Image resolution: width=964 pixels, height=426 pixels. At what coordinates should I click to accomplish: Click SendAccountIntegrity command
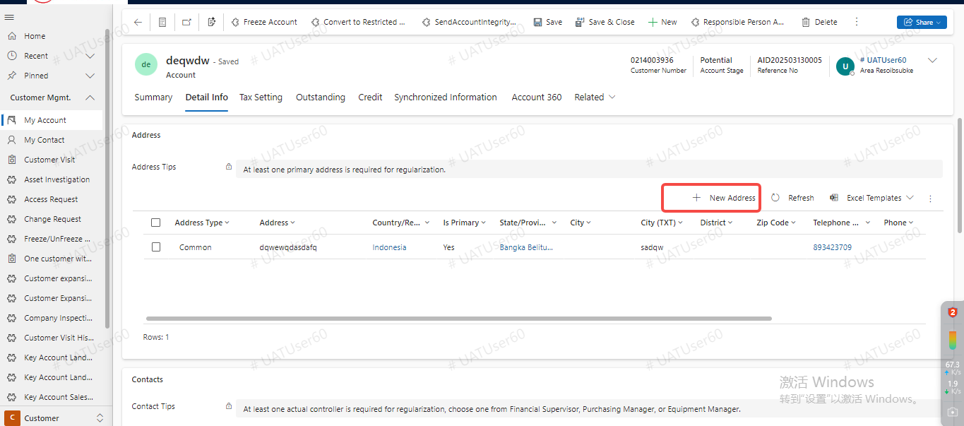(x=469, y=22)
